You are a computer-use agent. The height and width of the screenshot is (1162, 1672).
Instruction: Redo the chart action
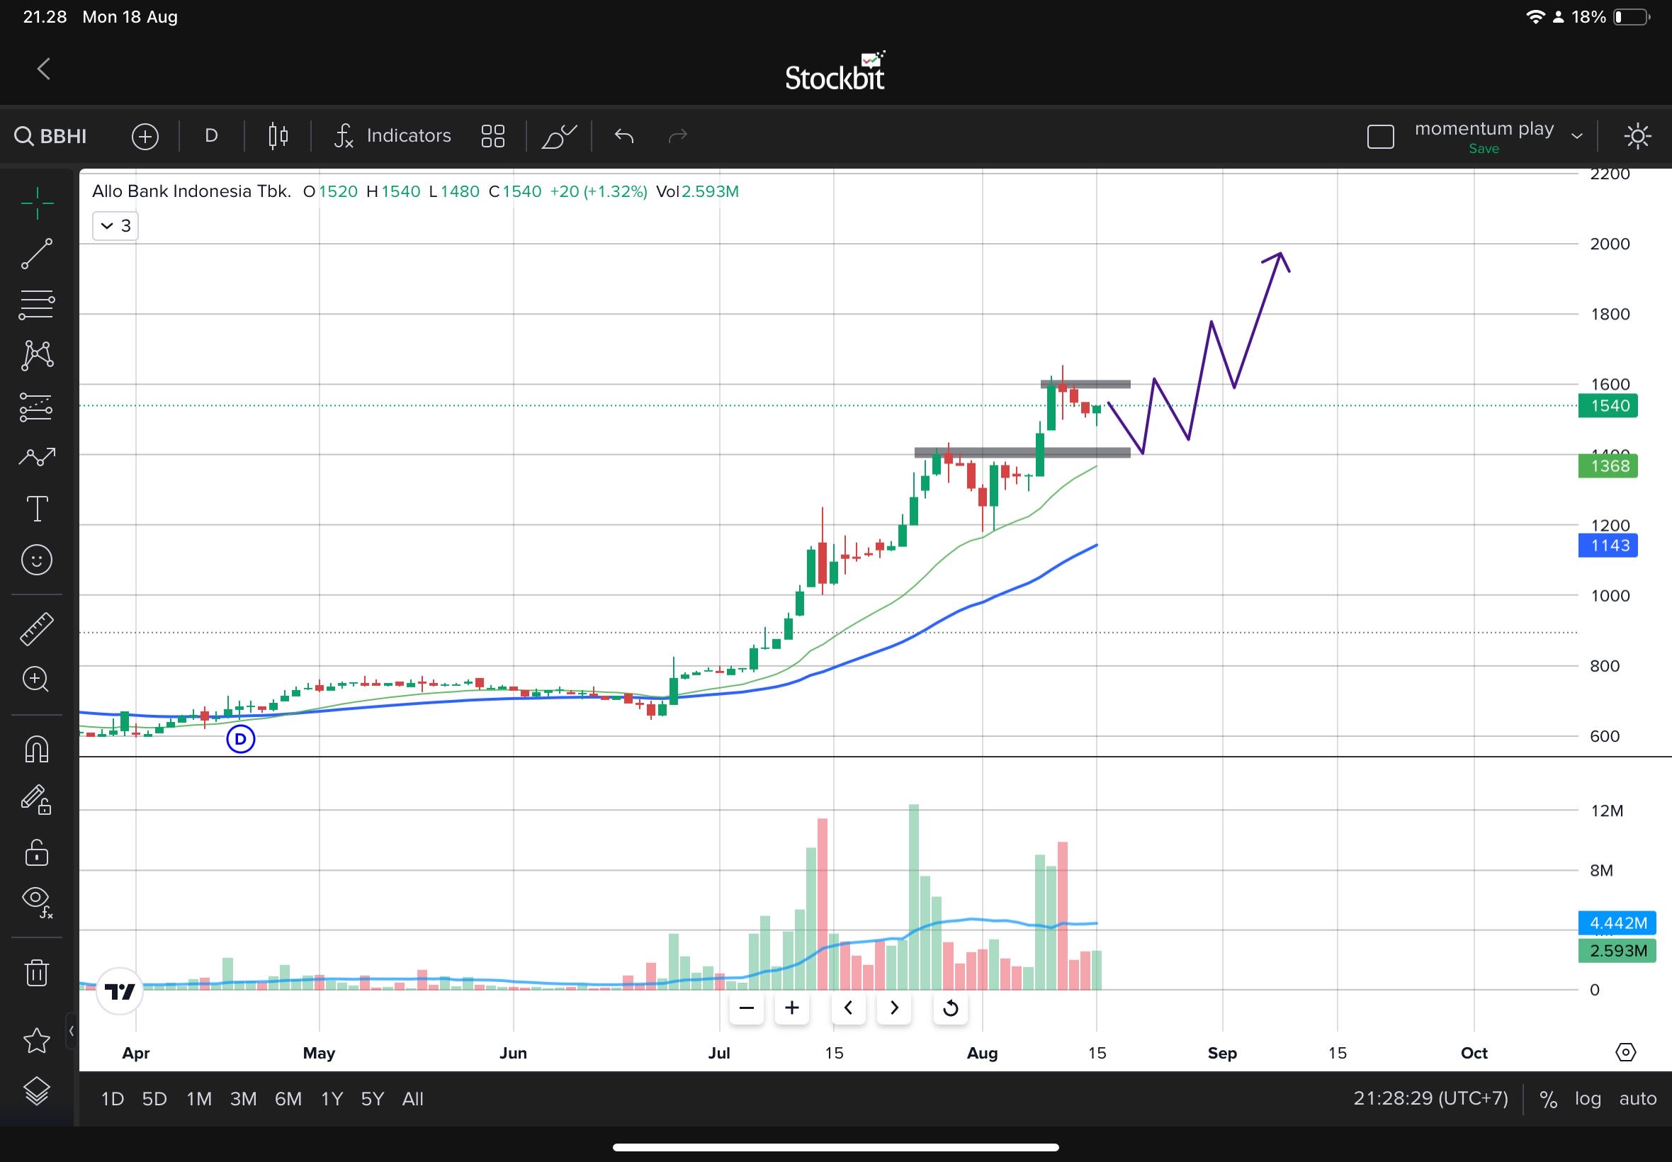coord(678,136)
